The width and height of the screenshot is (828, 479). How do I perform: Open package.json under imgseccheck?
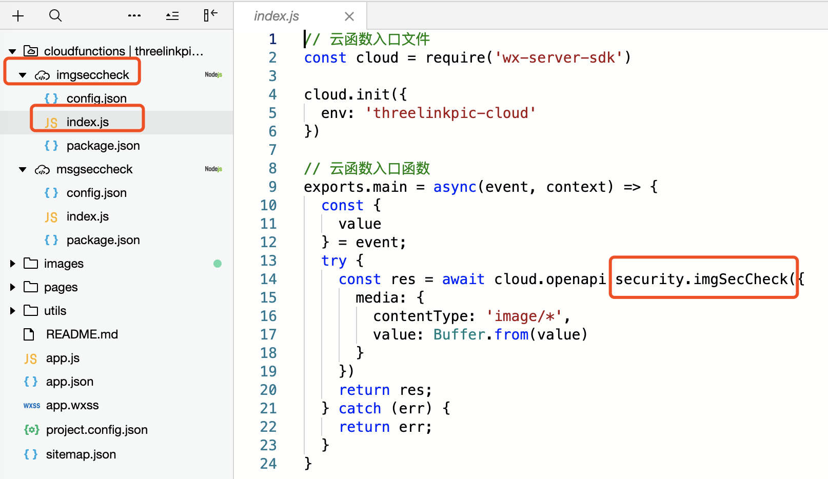[x=103, y=146]
